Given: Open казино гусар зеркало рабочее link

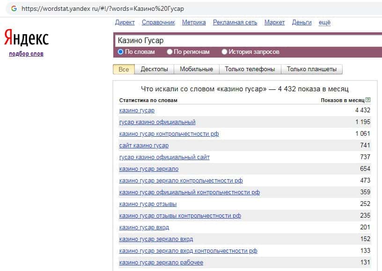Looking at the screenshot, I should click(x=162, y=263).
